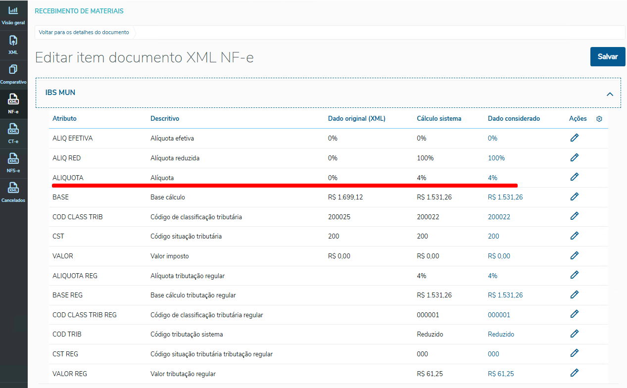Go to the Comparativo section
Screen dimensions: 627x388
coord(13,74)
